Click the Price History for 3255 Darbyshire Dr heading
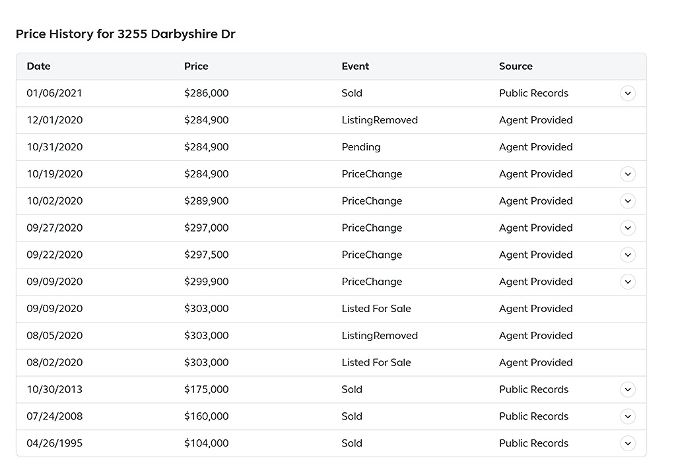Viewport: 676px width, 471px height. click(x=125, y=34)
